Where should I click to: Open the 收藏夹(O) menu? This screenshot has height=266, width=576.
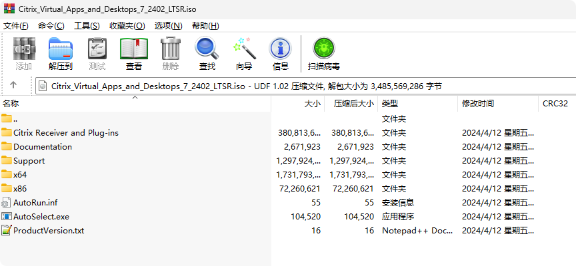click(x=127, y=26)
